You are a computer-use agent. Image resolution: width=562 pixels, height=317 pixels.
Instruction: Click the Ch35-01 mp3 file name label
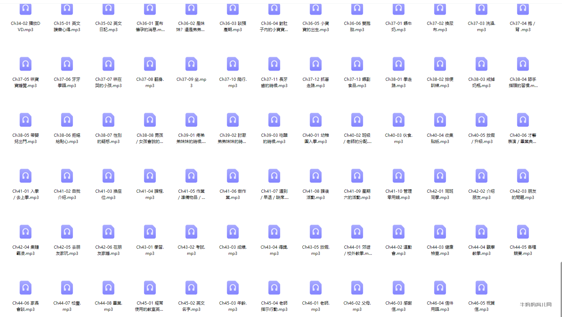click(x=67, y=27)
